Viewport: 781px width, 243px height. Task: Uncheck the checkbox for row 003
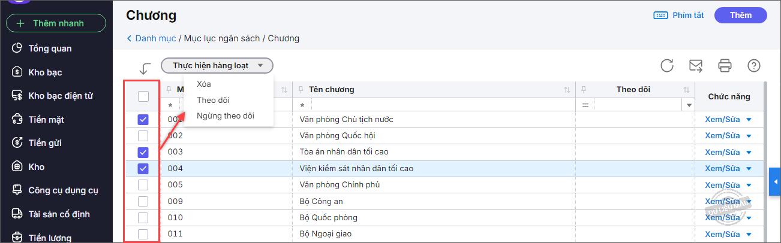coord(143,152)
